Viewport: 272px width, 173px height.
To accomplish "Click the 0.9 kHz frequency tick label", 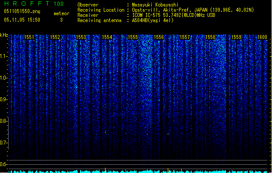I will coord(3,99).
